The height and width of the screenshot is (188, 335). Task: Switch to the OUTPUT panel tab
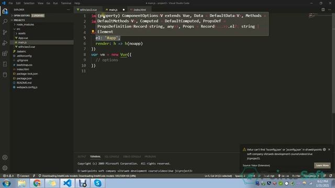coord(82,157)
